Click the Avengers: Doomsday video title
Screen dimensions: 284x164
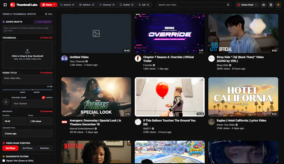pyautogui.click(x=95, y=122)
